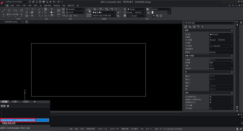Collapse the 기타 (Misc) section in Properties

(232, 93)
